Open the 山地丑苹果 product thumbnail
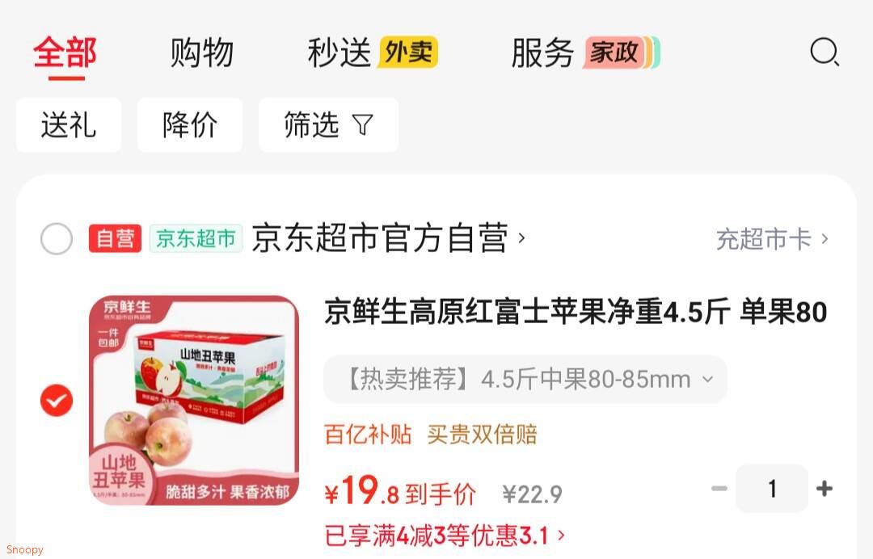Viewport: 873px width, 559px height. (x=194, y=401)
